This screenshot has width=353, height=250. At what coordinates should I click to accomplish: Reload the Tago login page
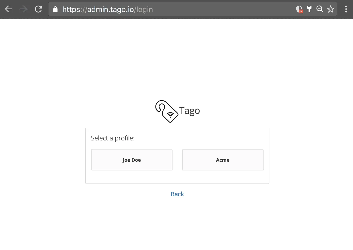point(38,9)
